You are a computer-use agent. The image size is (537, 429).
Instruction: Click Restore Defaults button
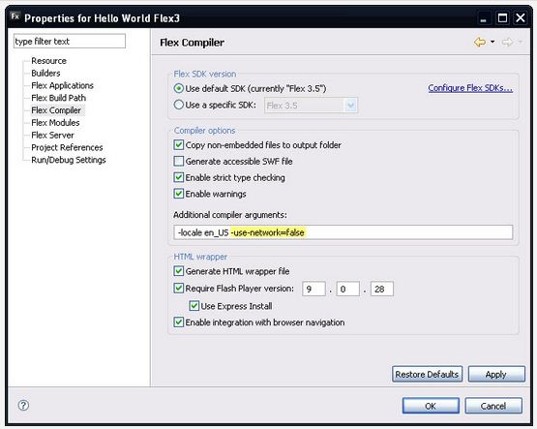tap(427, 374)
